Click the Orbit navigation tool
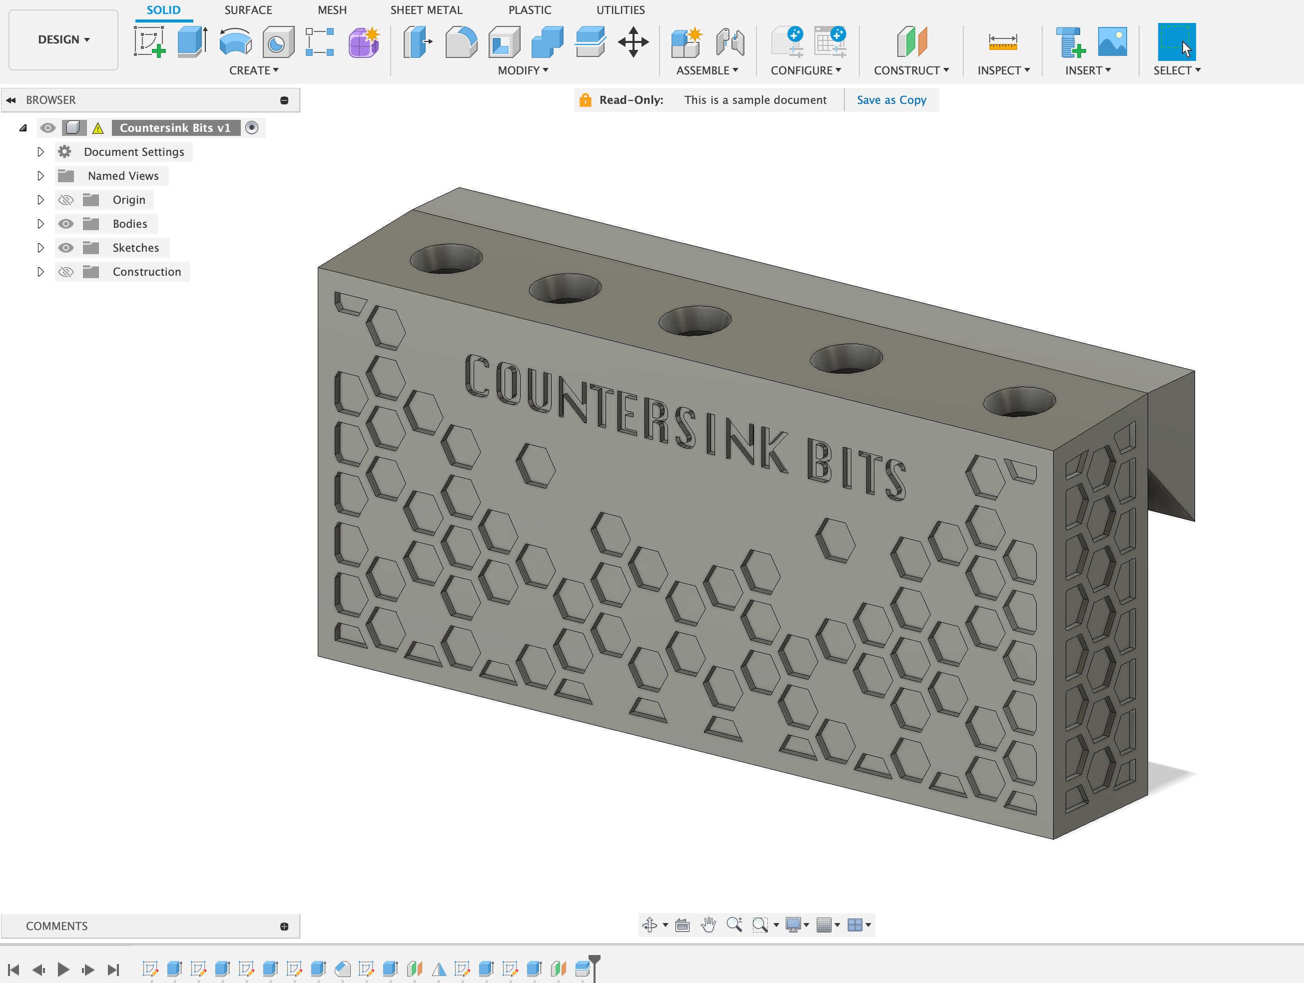The height and width of the screenshot is (983, 1304). point(650,925)
